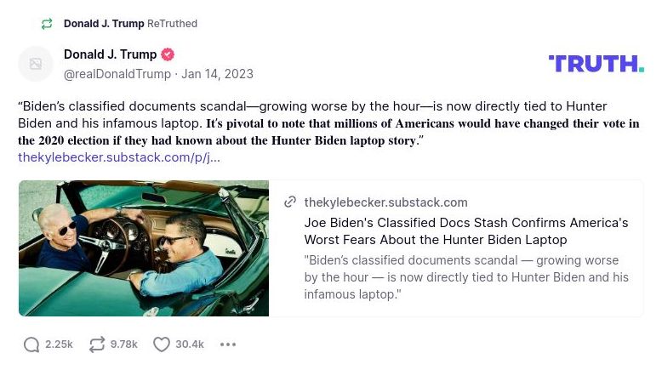Click the convertible car preview image
The image size is (662, 370).
(x=144, y=248)
